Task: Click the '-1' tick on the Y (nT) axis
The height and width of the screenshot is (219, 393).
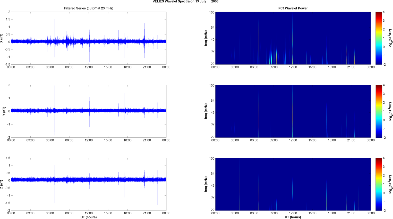Action: click(x=8, y=124)
